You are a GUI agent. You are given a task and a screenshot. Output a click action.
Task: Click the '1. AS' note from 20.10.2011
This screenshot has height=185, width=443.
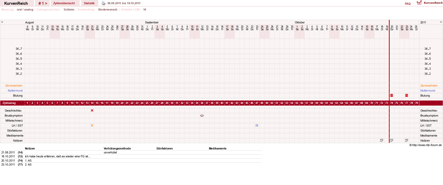[x=28, y=161]
